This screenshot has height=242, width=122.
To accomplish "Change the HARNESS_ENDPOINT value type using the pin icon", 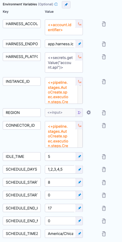I will [80, 44].
